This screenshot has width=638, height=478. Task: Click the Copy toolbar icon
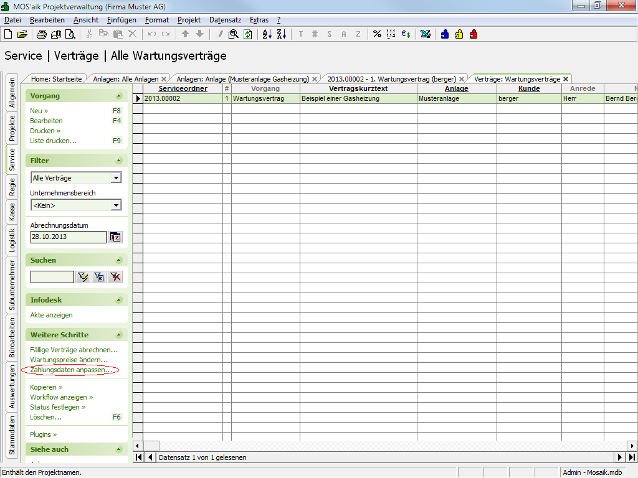tap(104, 34)
